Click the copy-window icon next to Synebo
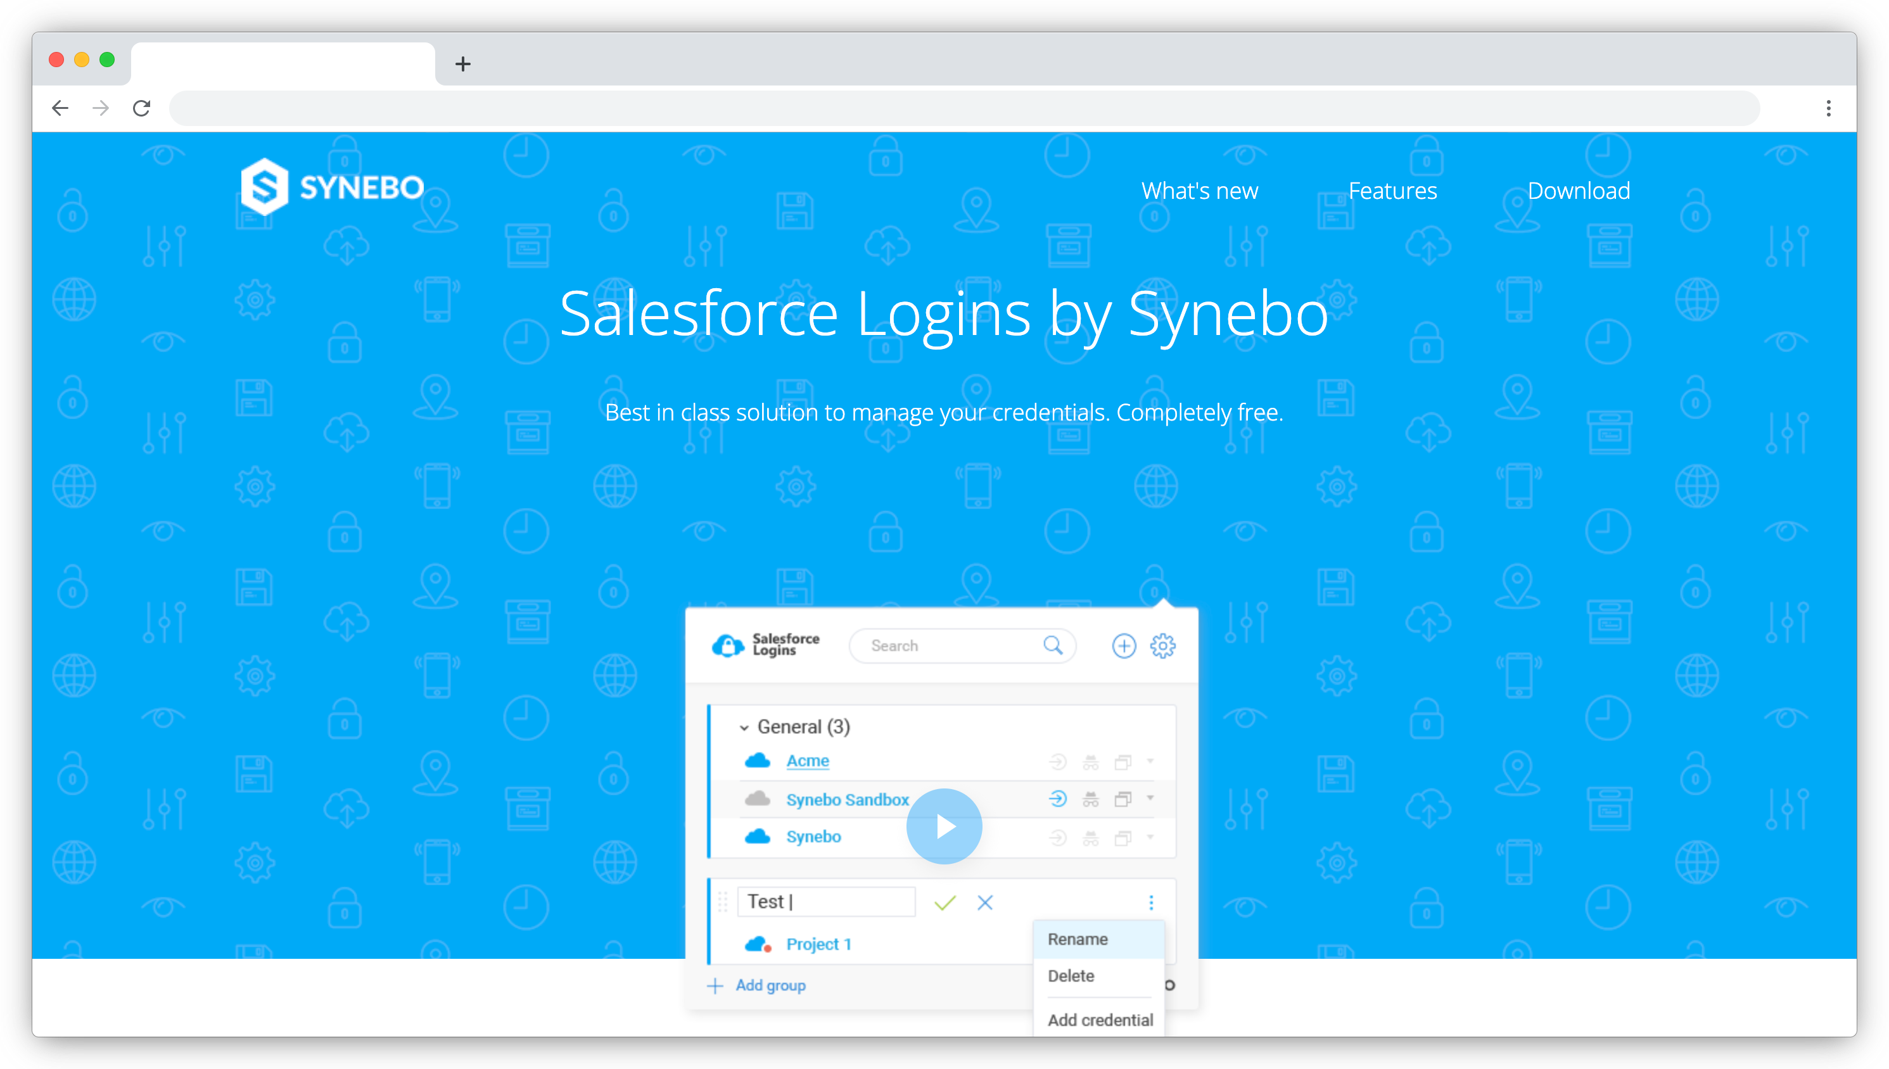The height and width of the screenshot is (1069, 1889). (x=1123, y=836)
